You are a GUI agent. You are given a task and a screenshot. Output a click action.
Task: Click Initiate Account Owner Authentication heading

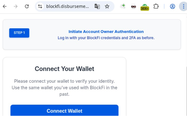[106, 32]
